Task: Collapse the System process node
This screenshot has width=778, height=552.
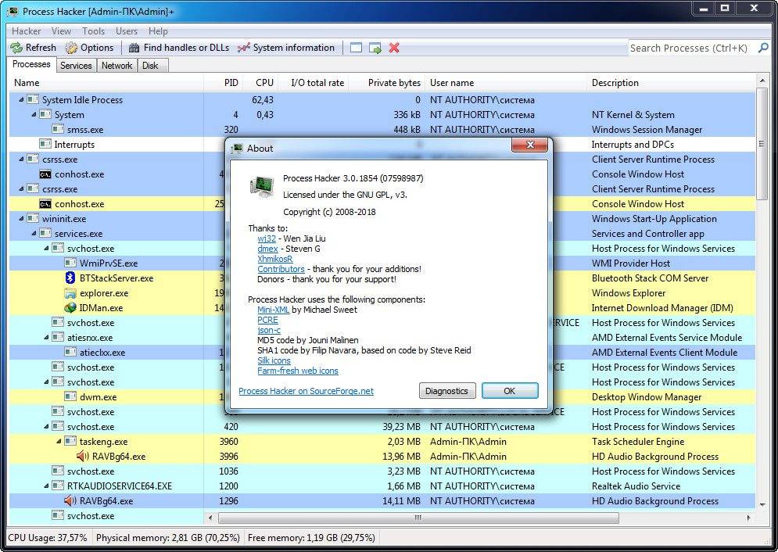Action: tap(34, 115)
